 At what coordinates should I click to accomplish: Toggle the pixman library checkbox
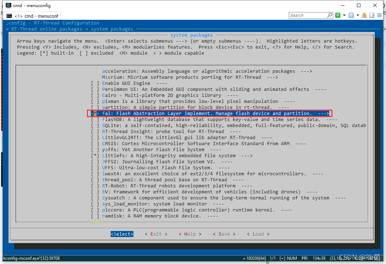[95, 101]
